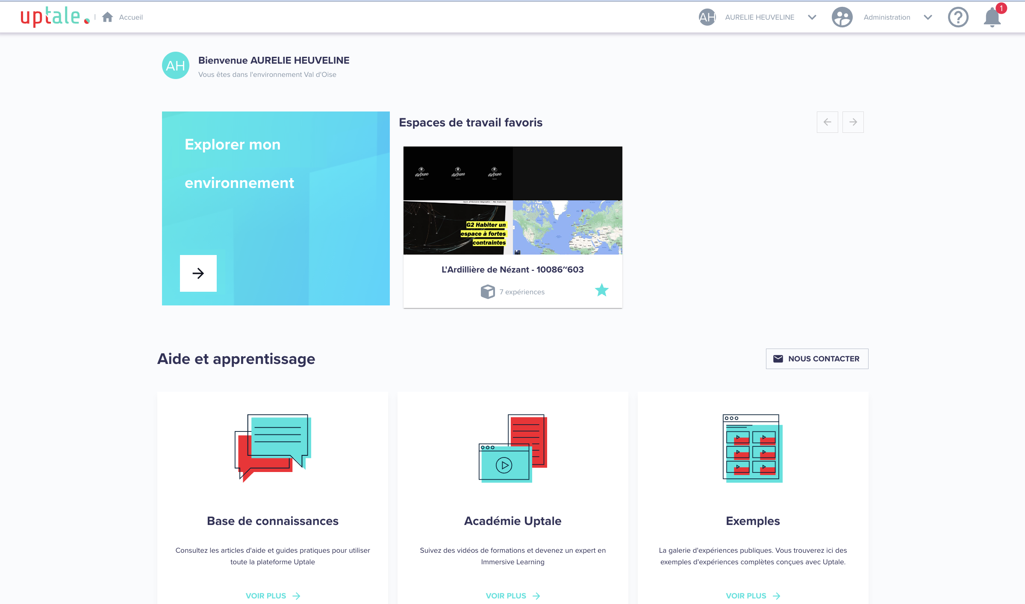Unfavorite L'Ardillière de Nézant with the star
Screen dimensions: 1025x604
point(601,290)
